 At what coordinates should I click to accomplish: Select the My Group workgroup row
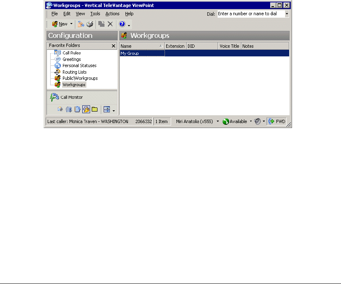click(x=204, y=53)
